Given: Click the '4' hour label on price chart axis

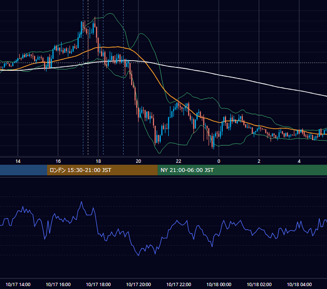Looking at the screenshot, I should 299,161.
